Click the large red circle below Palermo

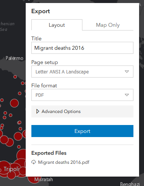click(x=14, y=103)
